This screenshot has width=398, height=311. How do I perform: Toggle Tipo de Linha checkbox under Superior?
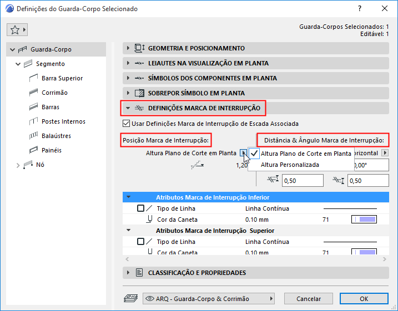click(x=140, y=242)
